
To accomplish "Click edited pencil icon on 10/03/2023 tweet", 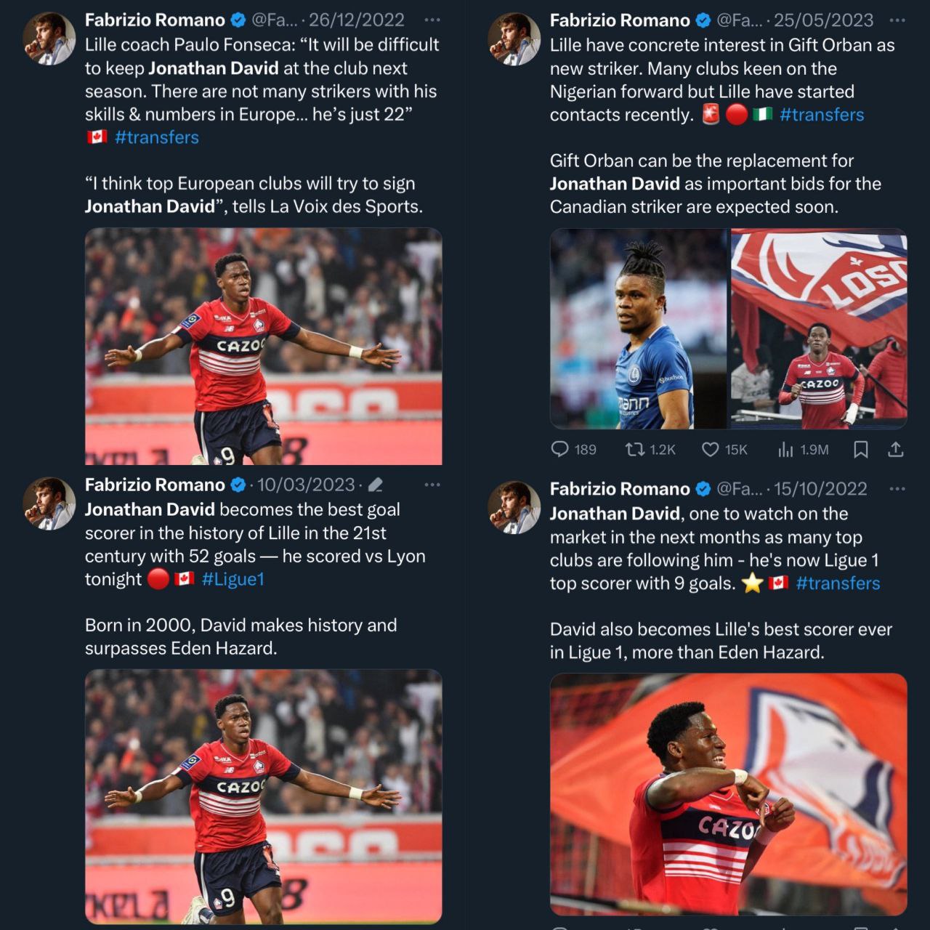I will [376, 485].
